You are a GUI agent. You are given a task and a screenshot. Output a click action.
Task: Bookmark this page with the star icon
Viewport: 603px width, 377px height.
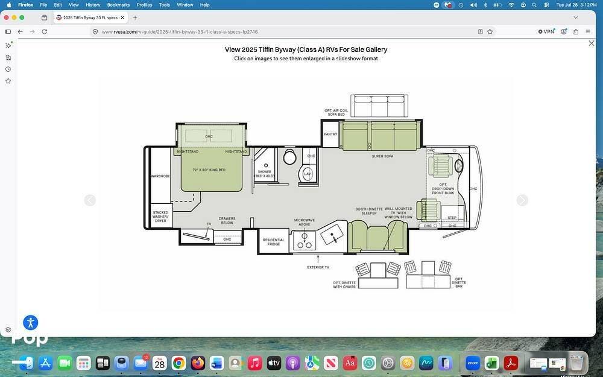tap(490, 31)
